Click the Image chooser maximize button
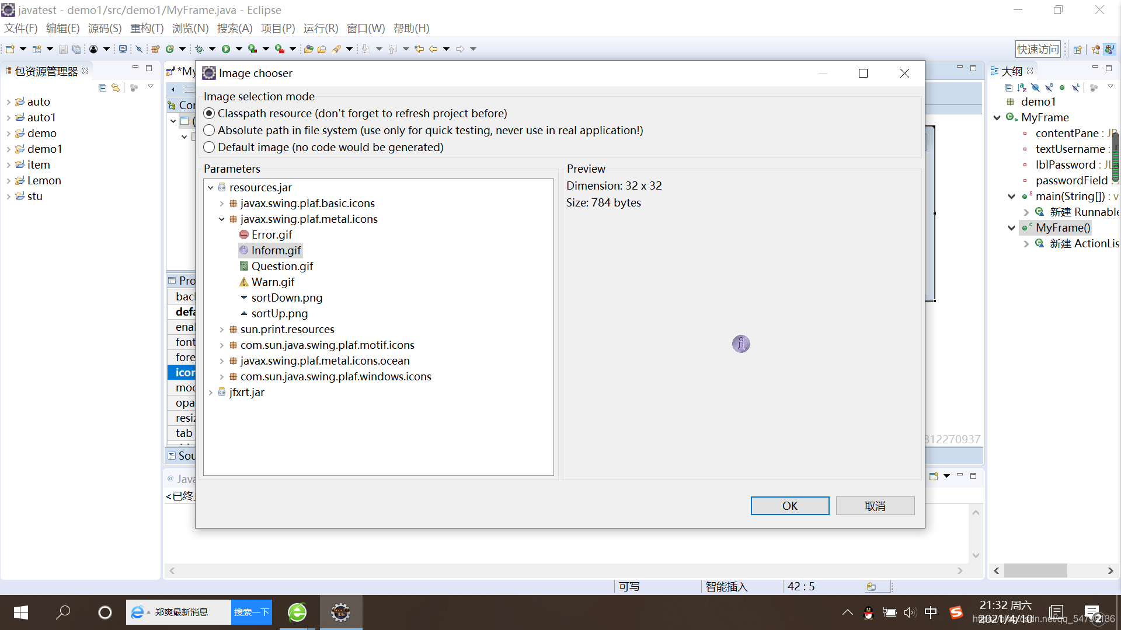The image size is (1121, 630). pyautogui.click(x=863, y=72)
